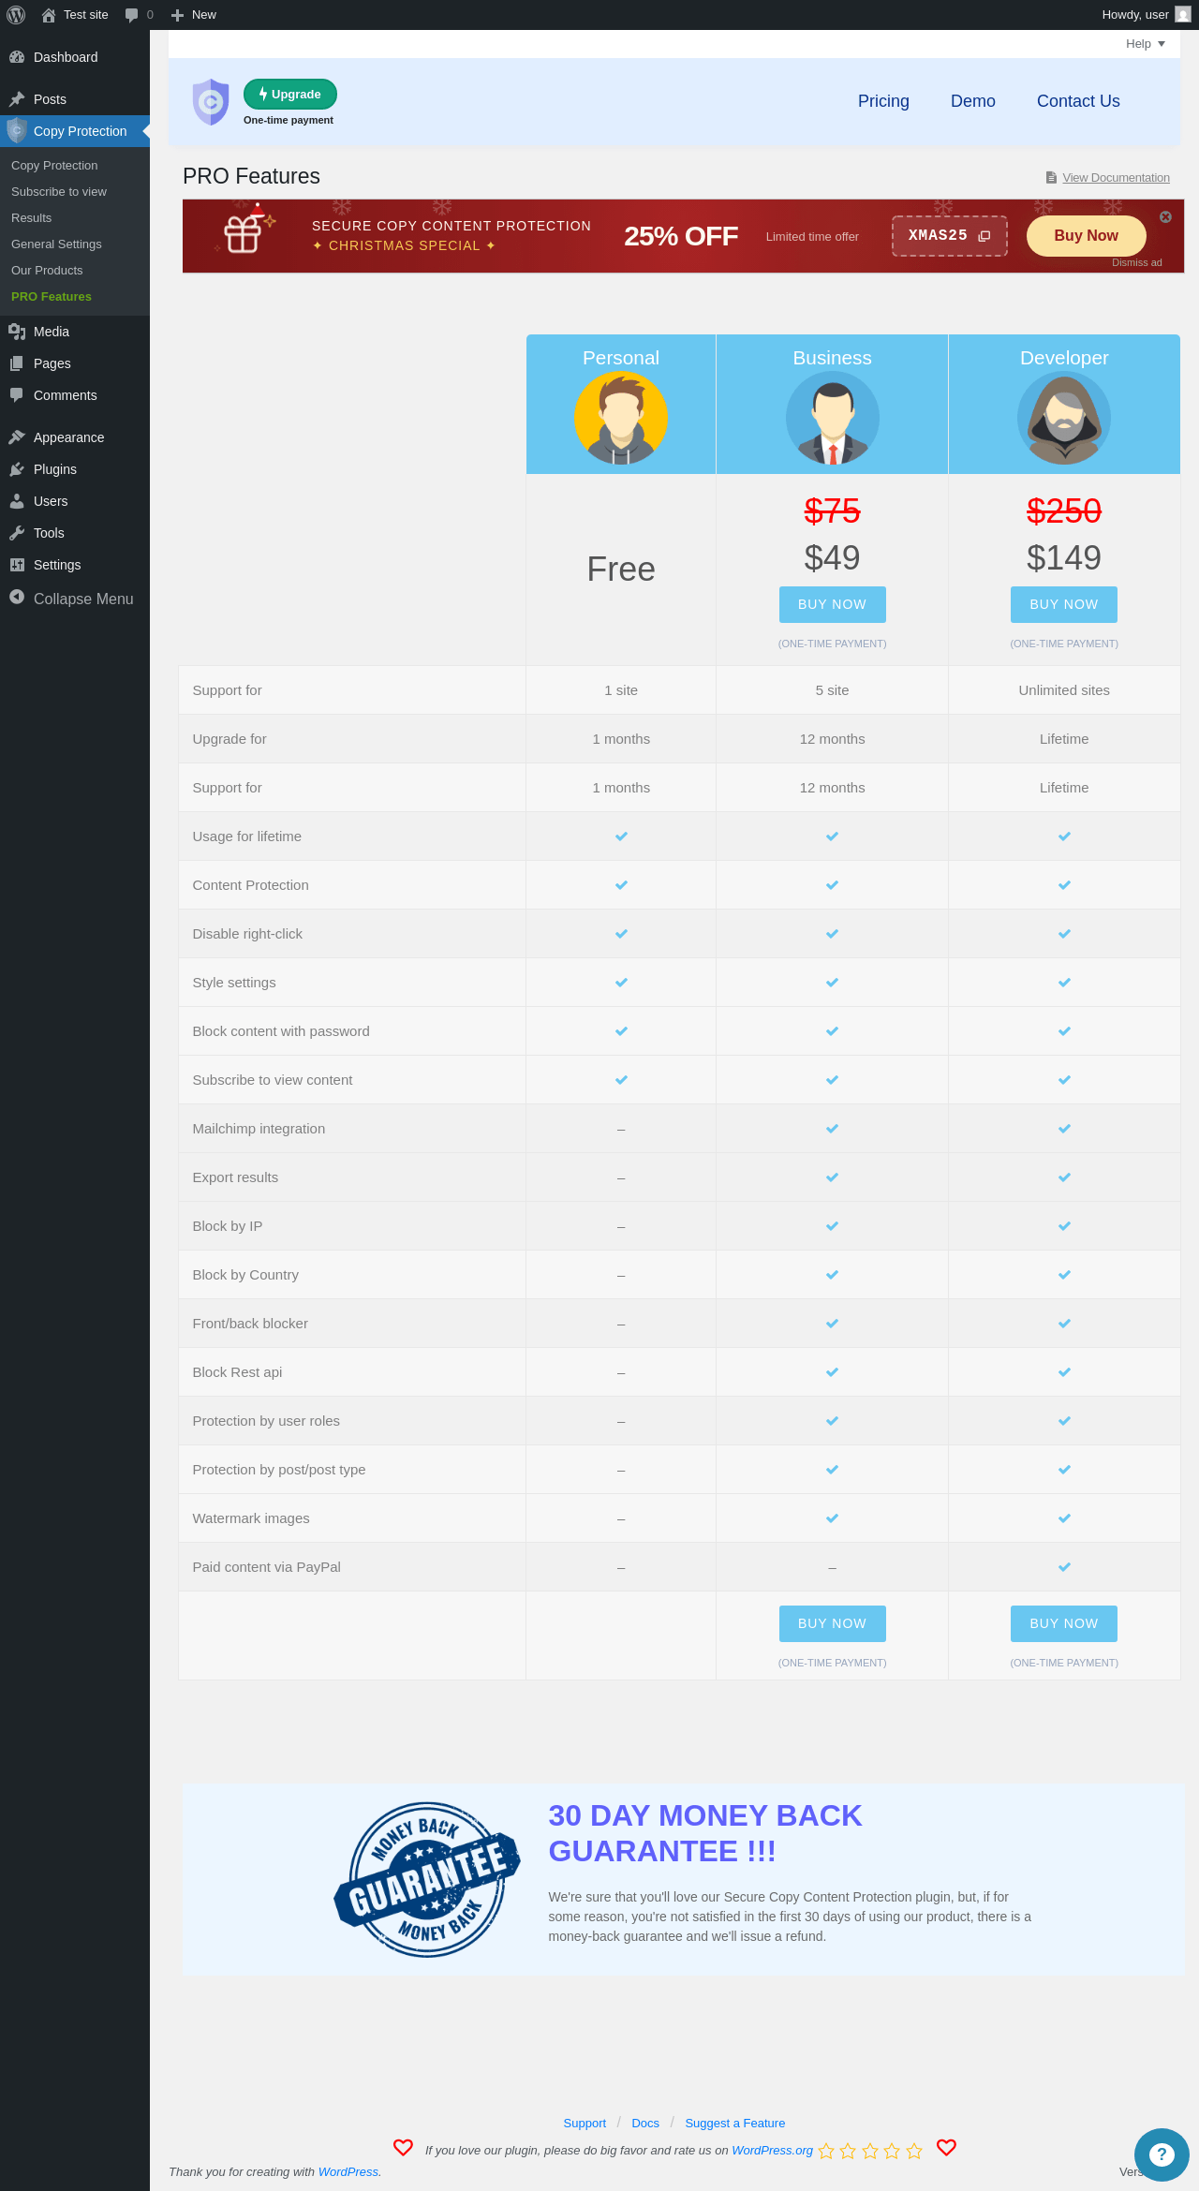1199x2191 pixels.
Task: Click Buy Now under Business $49 price
Action: point(832,605)
